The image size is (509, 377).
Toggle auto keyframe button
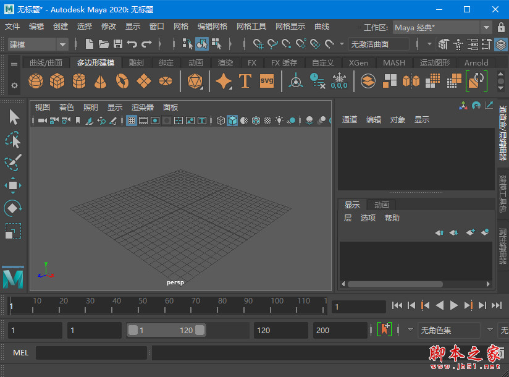coord(385,330)
